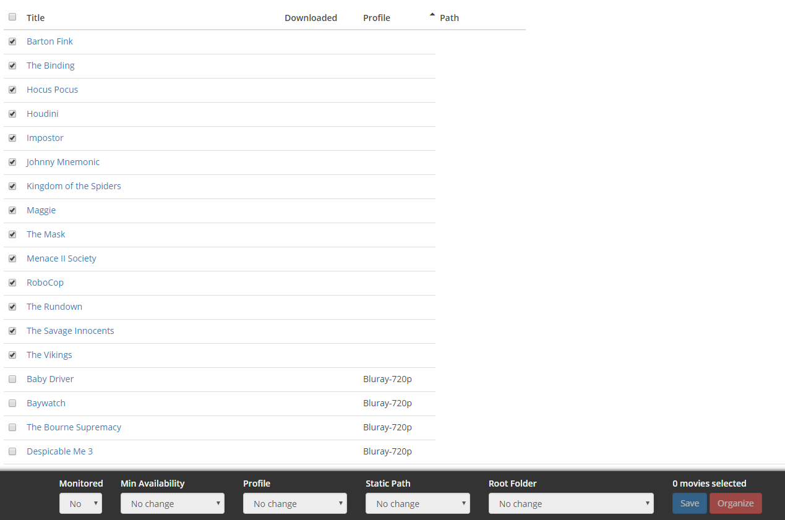The image size is (785, 520).
Task: Uncheck The Mask
Action: (12, 234)
